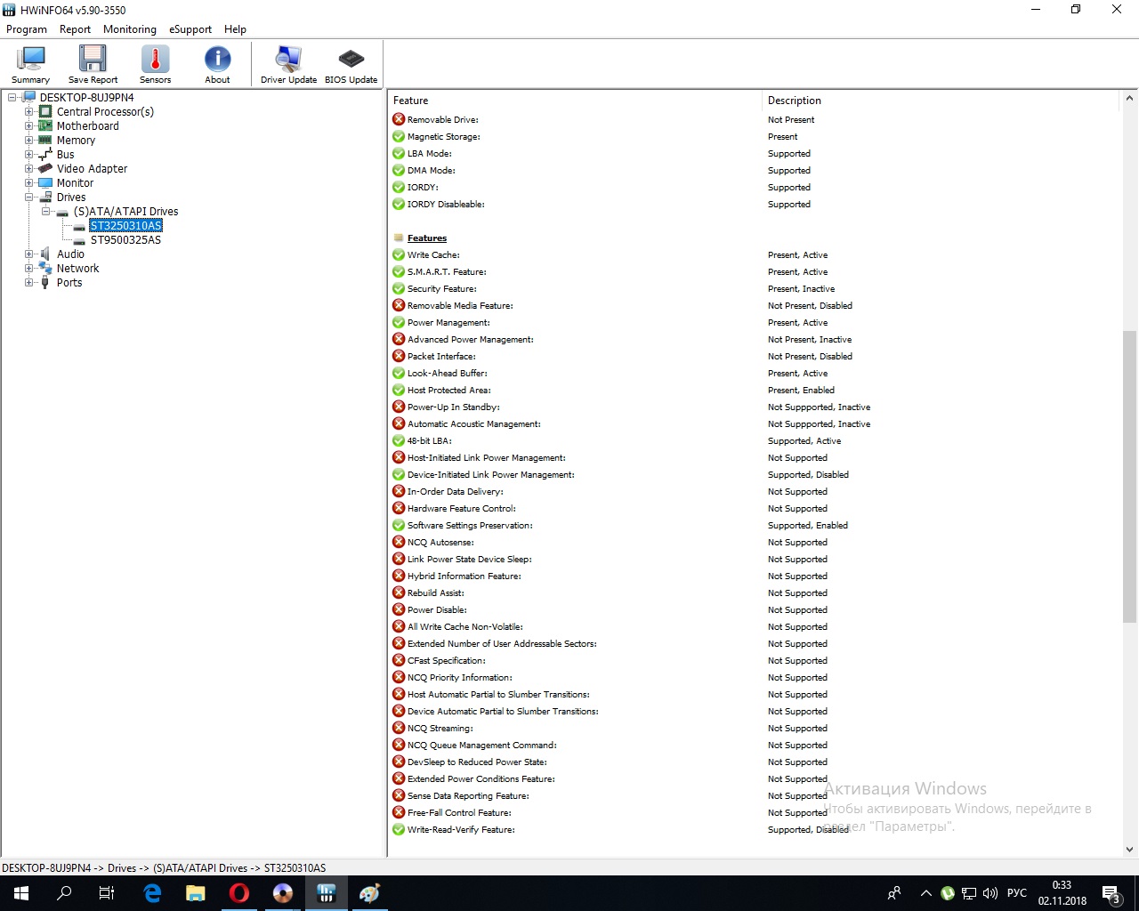Open the Help menu
Screen dimensions: 1139x911
coord(235,29)
